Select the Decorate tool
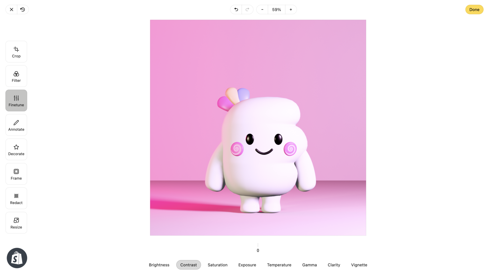The height and width of the screenshot is (275, 489). click(x=16, y=149)
